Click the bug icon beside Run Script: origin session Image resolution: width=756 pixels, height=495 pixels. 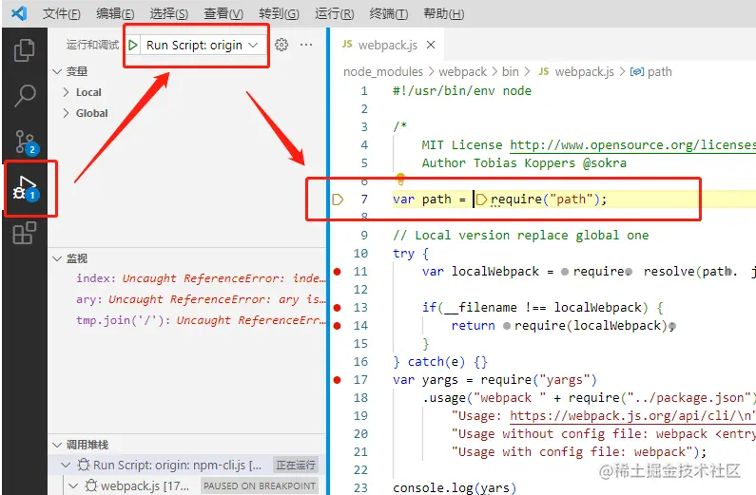click(x=84, y=466)
